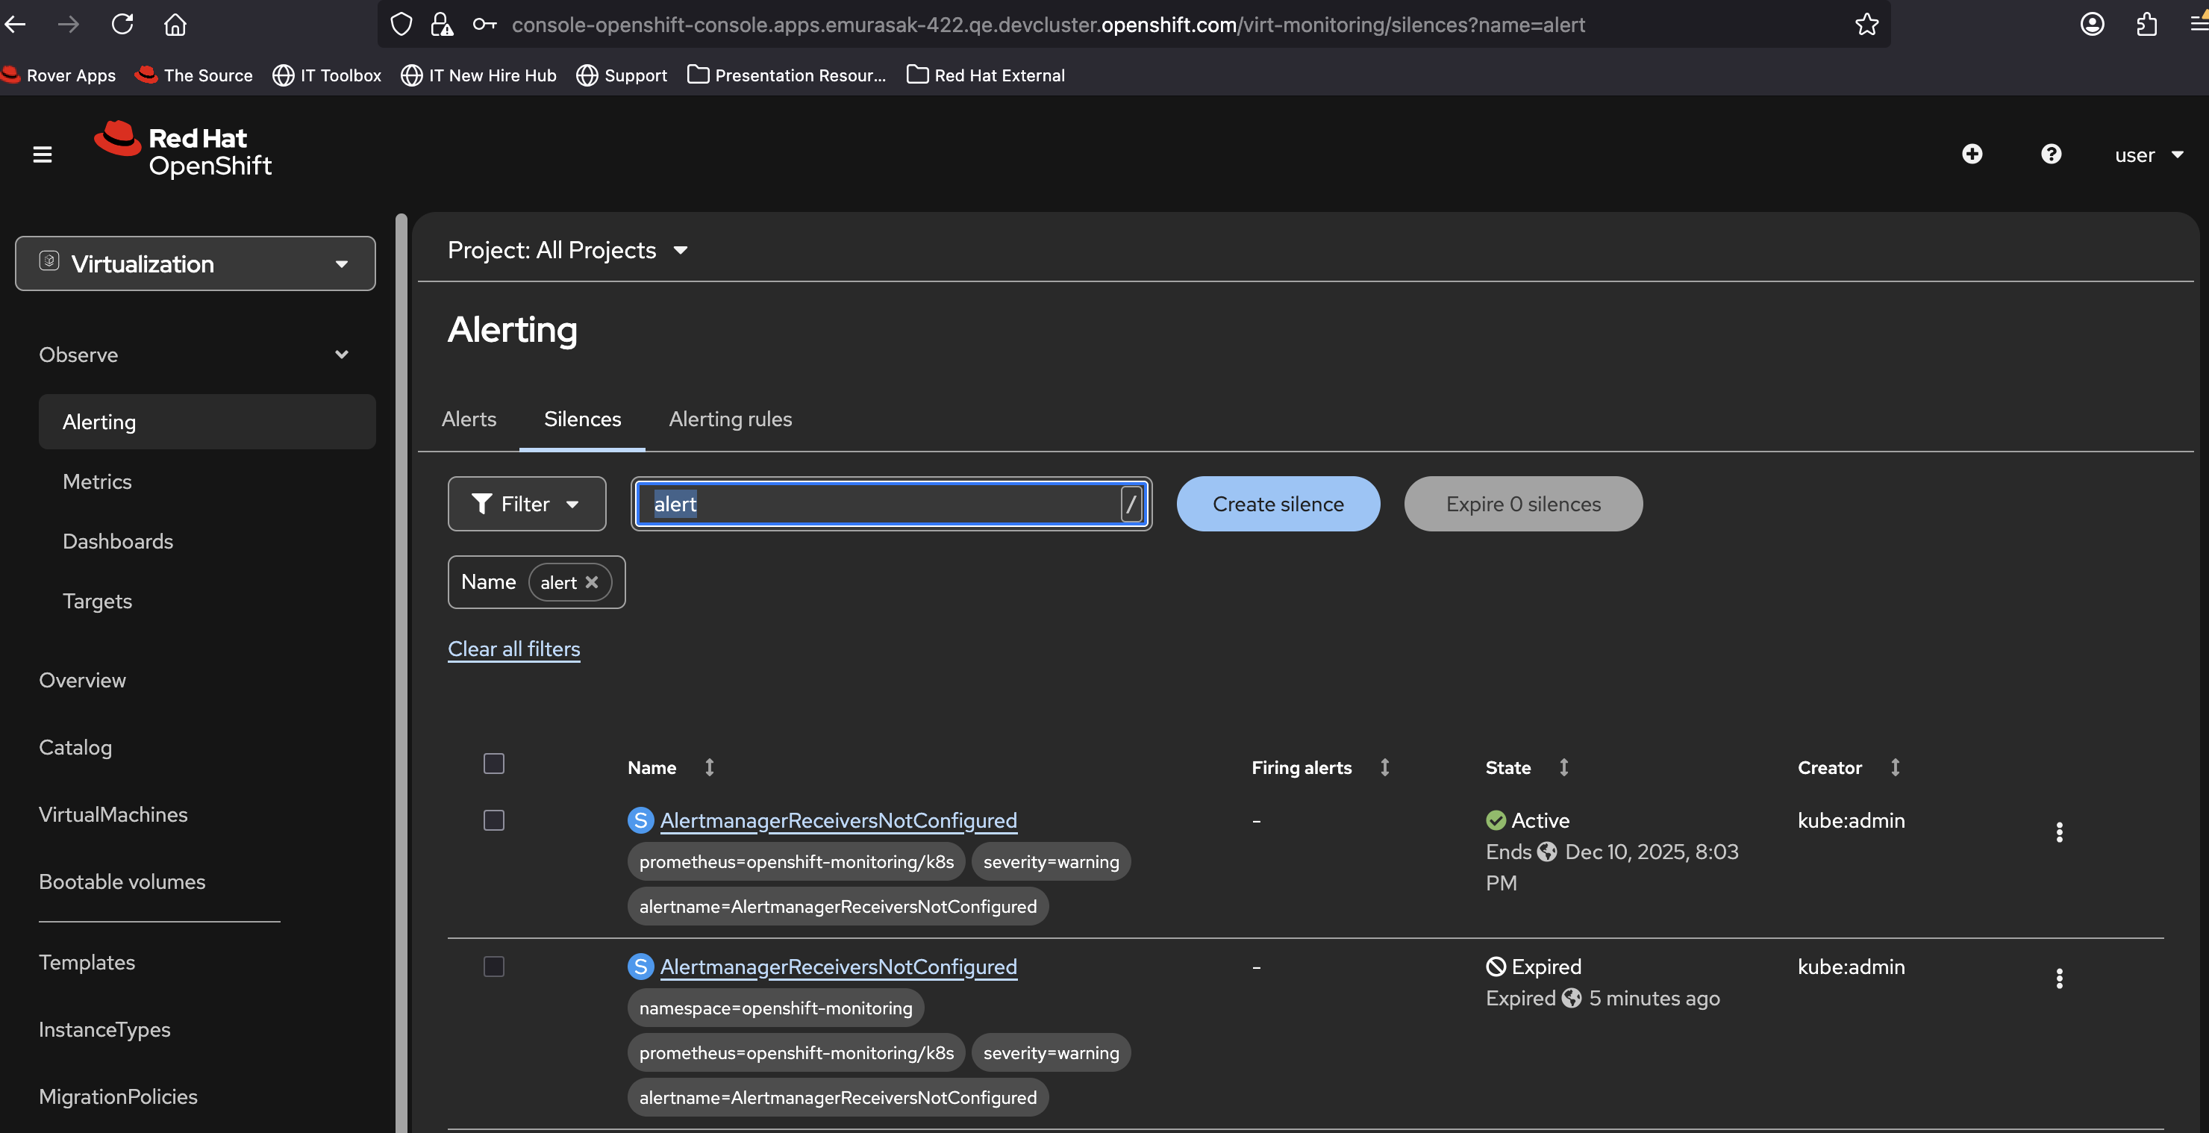Screen dimensions: 2209x1133
Task: Expand the Project: All Projects dropdown
Action: pos(568,251)
